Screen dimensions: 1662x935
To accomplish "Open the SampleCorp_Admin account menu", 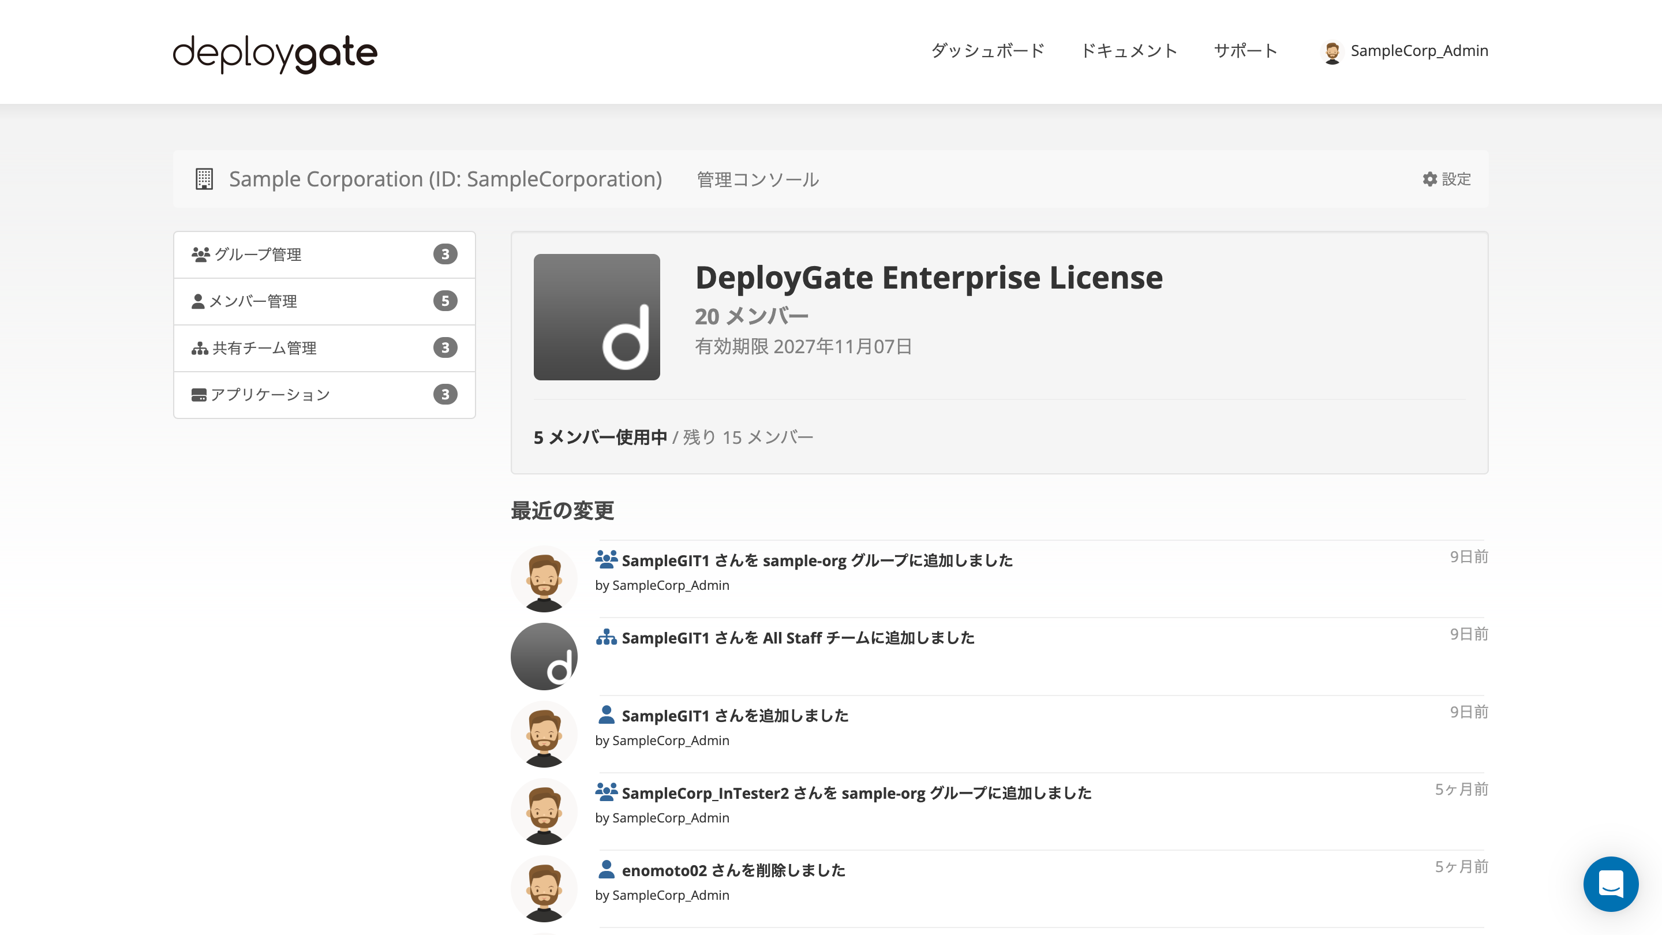I will (1405, 51).
